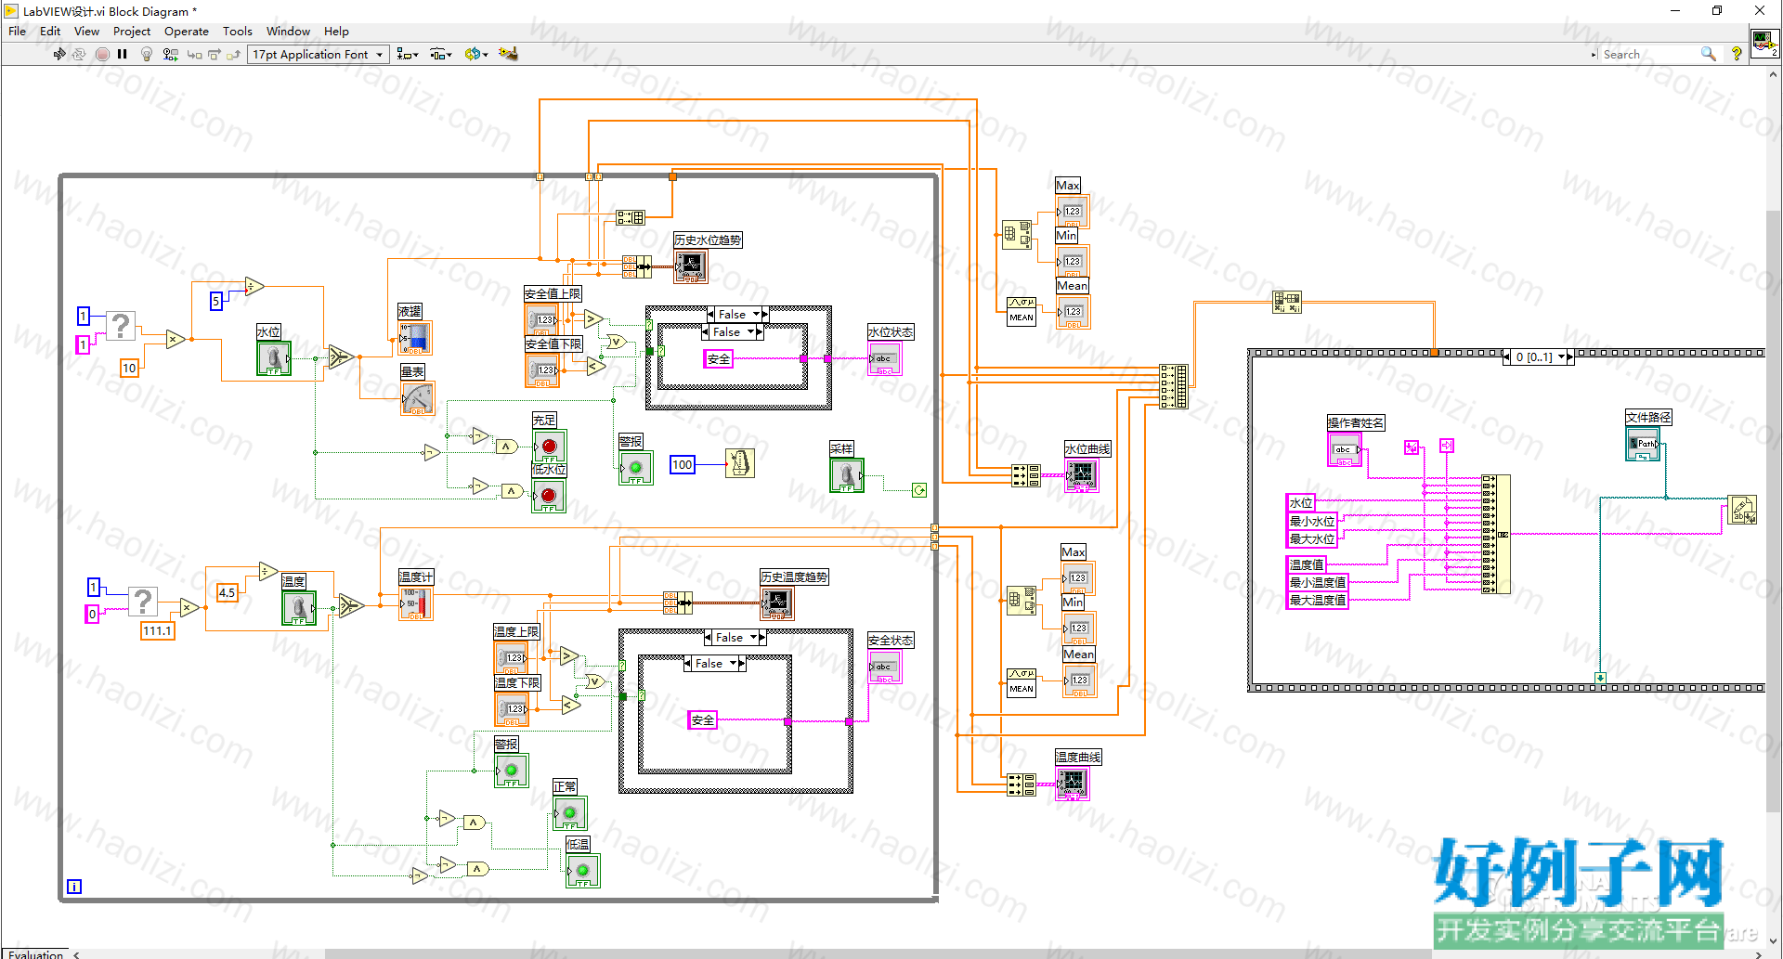
Task: Select the 水位状态 string indicator terminal
Action: coord(885,358)
